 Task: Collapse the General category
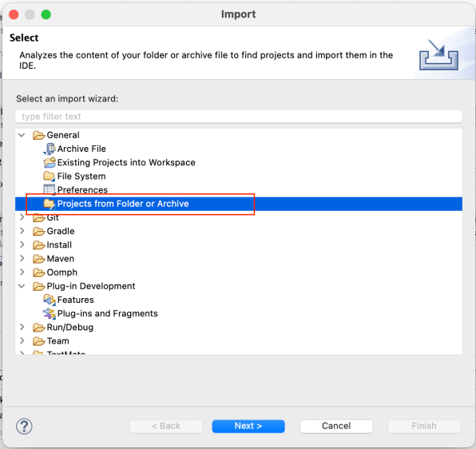[22, 135]
